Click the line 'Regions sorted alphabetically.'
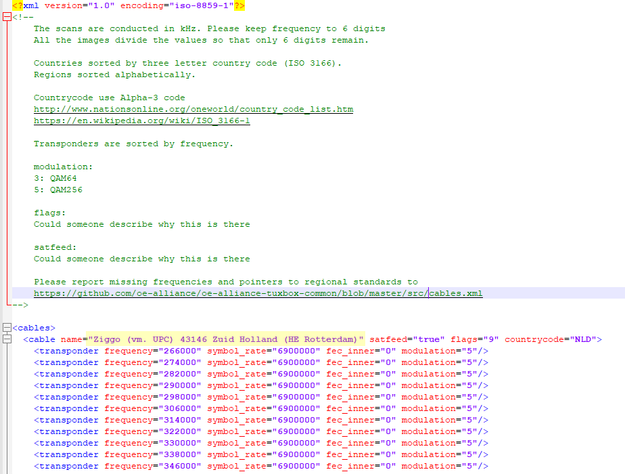Viewport: 625px width, 474px height. tap(115, 74)
